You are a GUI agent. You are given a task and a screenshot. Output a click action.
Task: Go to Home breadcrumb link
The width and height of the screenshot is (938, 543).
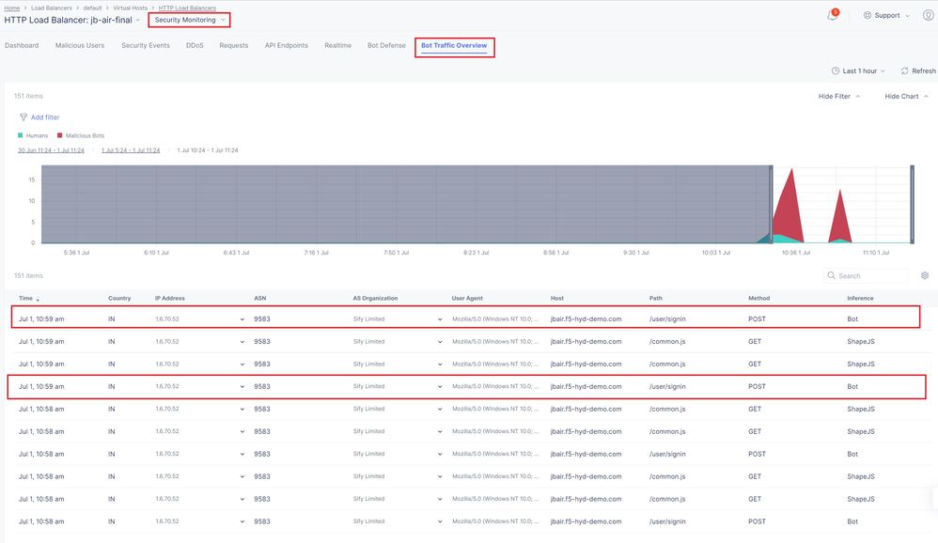click(12, 8)
